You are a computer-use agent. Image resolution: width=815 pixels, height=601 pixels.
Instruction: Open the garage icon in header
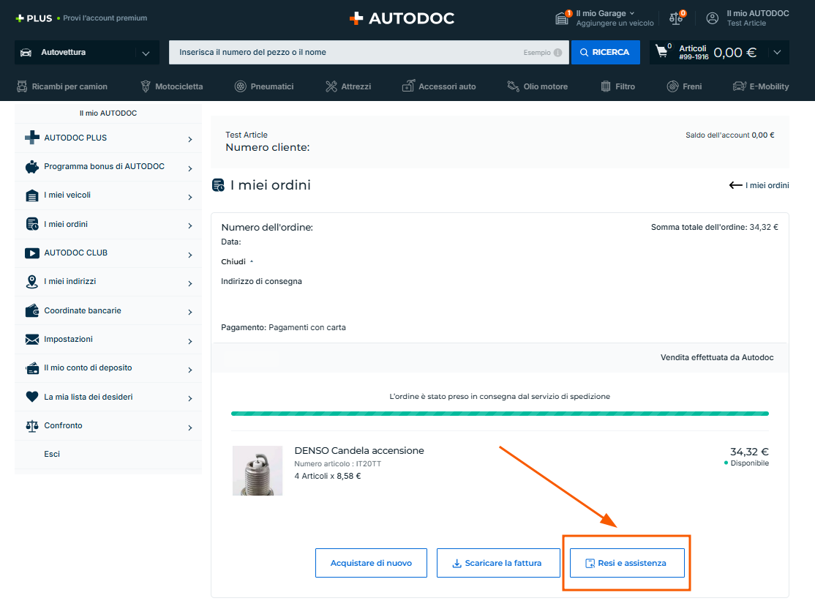pos(563,18)
